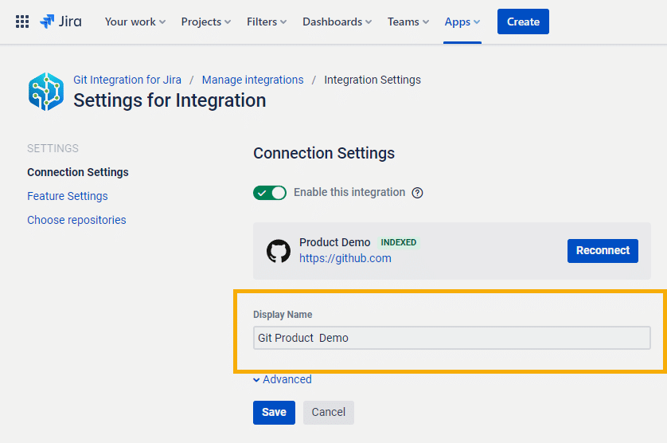Click the Reconnect button
The image size is (667, 443).
pyautogui.click(x=603, y=251)
